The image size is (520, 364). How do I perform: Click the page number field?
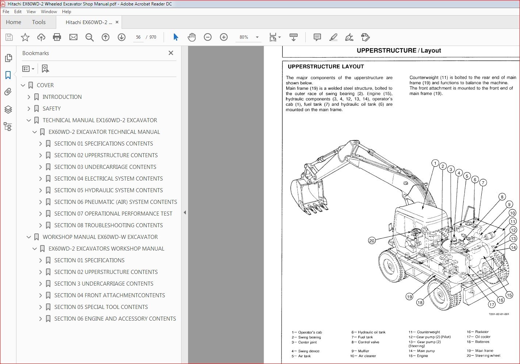[x=138, y=37]
